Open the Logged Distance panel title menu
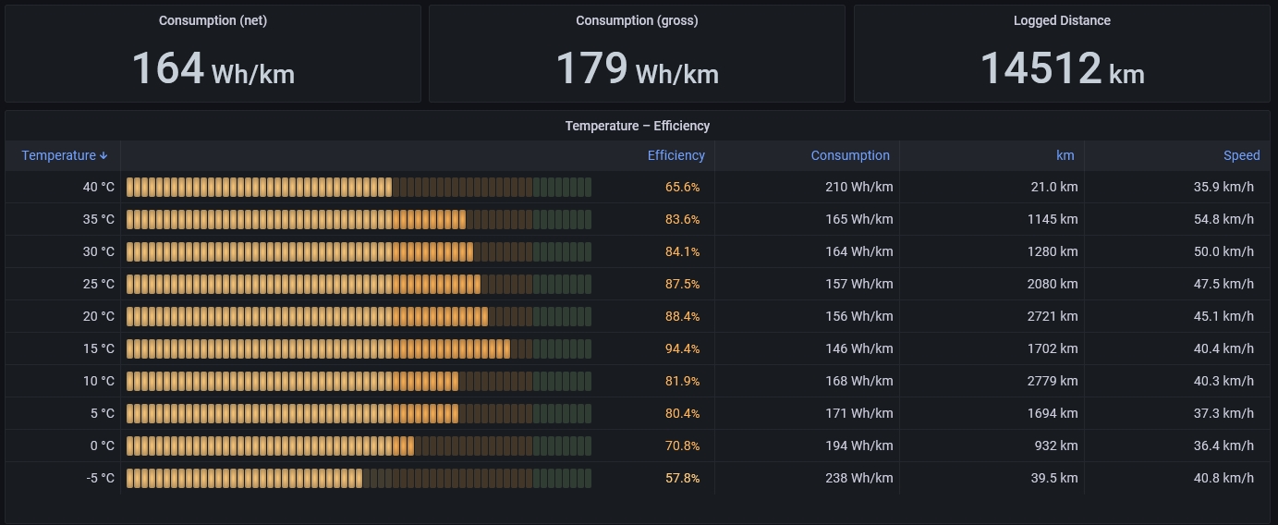The height and width of the screenshot is (525, 1278). pyautogui.click(x=1062, y=20)
